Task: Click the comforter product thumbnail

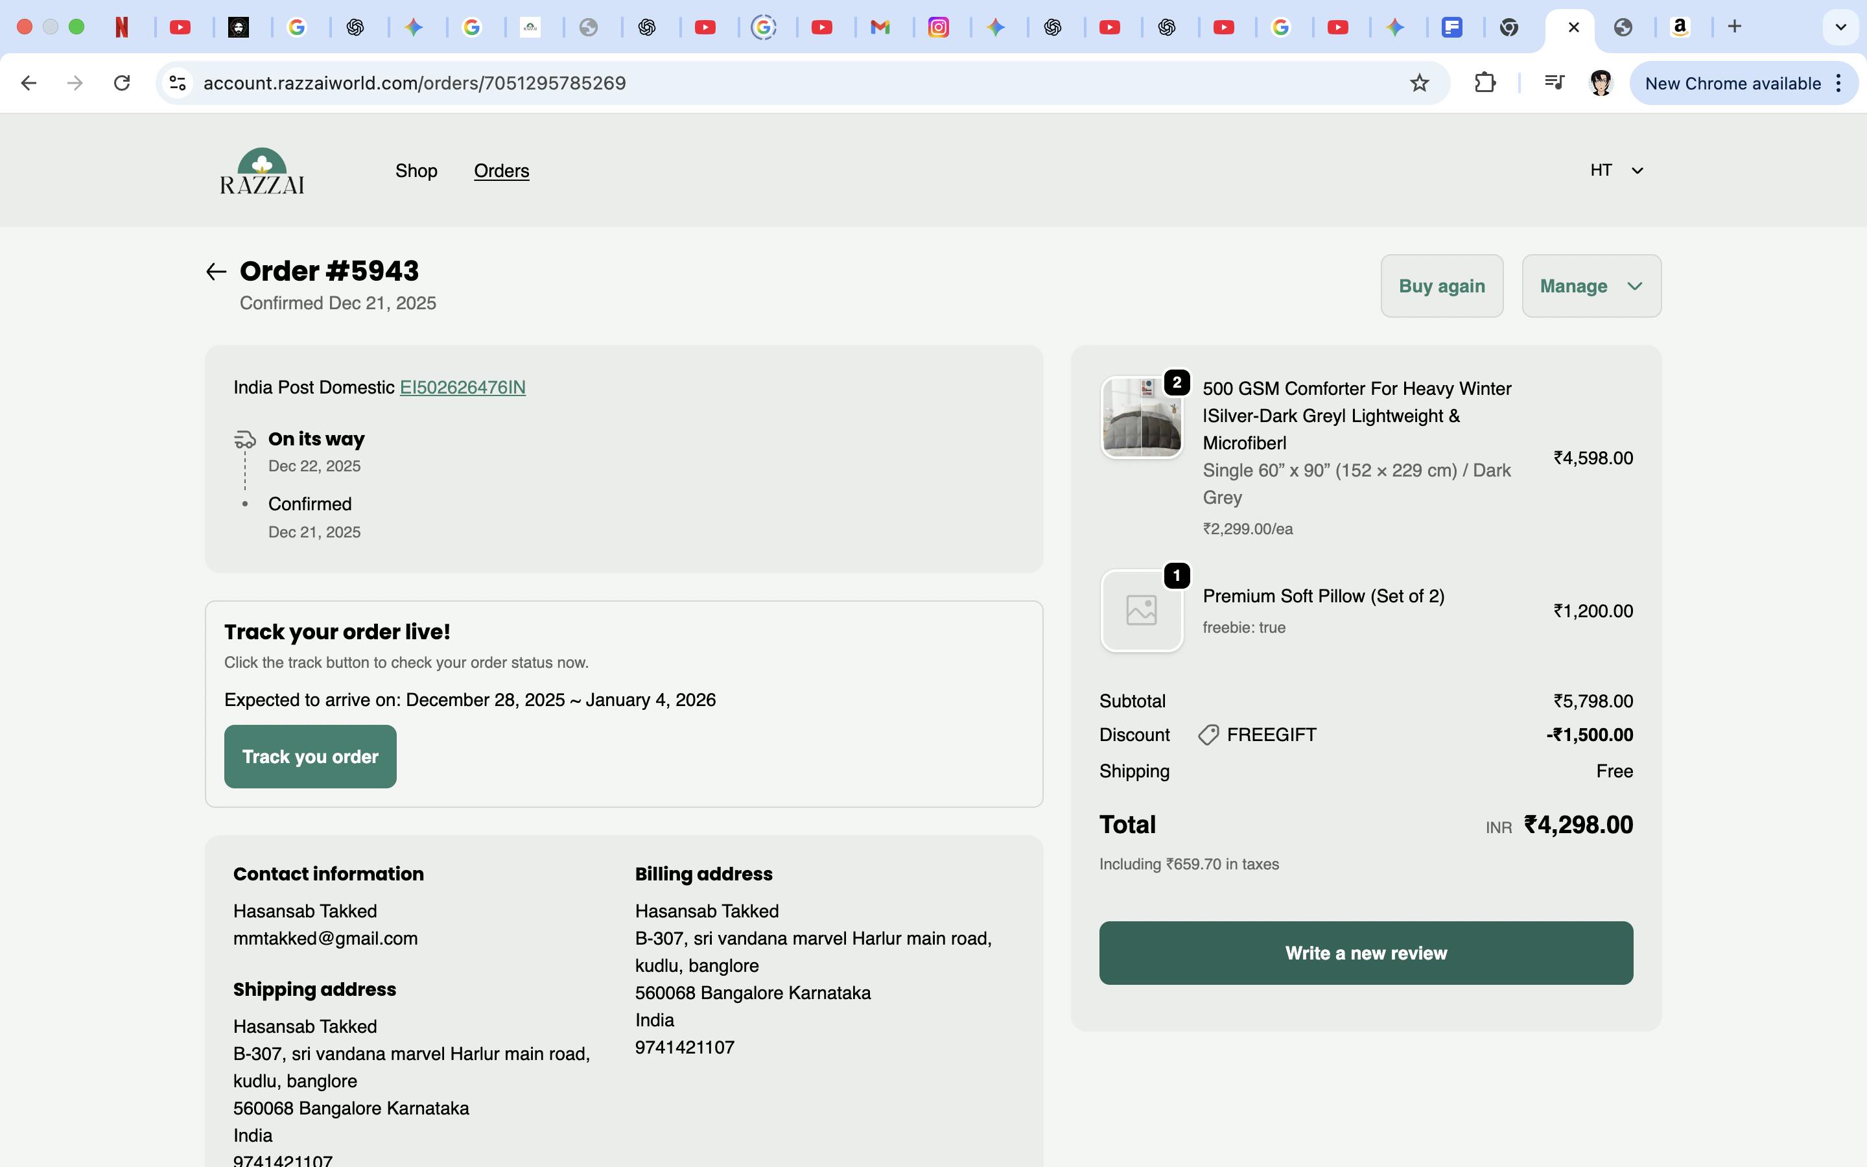Action: tap(1141, 418)
